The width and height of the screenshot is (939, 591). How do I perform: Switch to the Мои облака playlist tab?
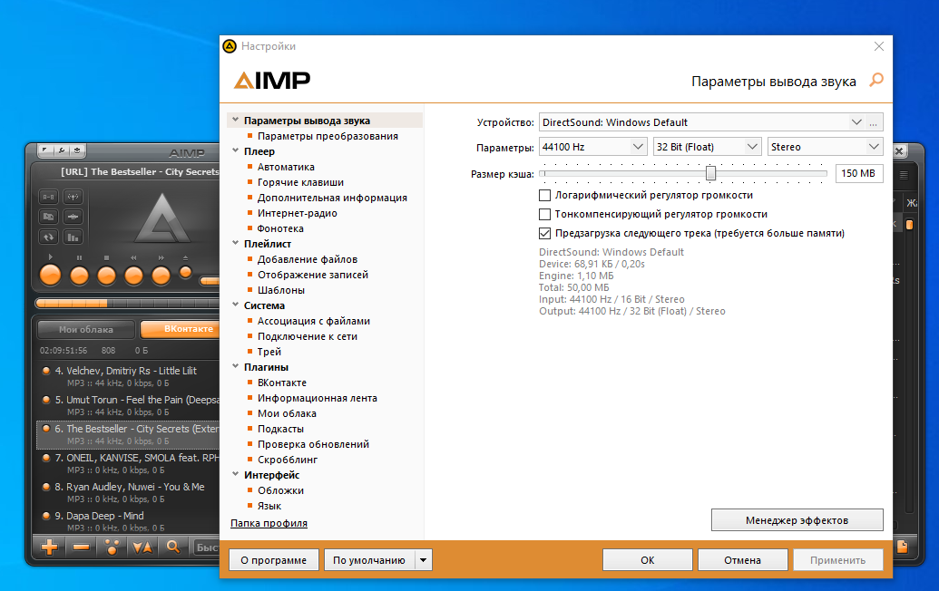[x=86, y=329]
